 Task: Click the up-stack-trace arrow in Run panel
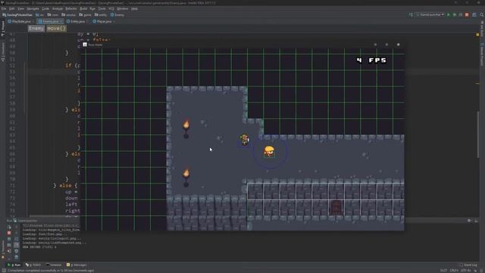point(17,227)
